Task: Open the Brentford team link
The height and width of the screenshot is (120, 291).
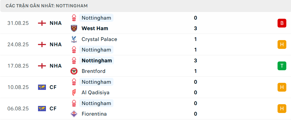Action: click(93, 71)
